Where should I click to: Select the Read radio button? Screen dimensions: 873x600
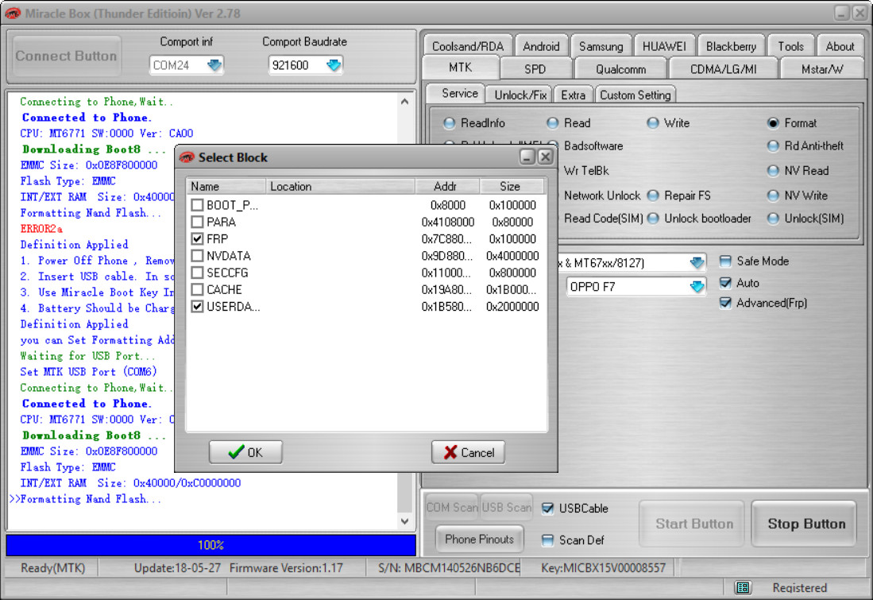[x=553, y=123]
